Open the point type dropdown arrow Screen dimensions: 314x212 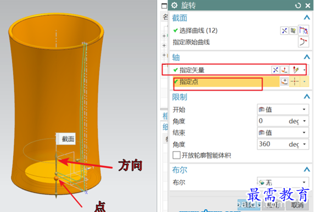[304, 82]
